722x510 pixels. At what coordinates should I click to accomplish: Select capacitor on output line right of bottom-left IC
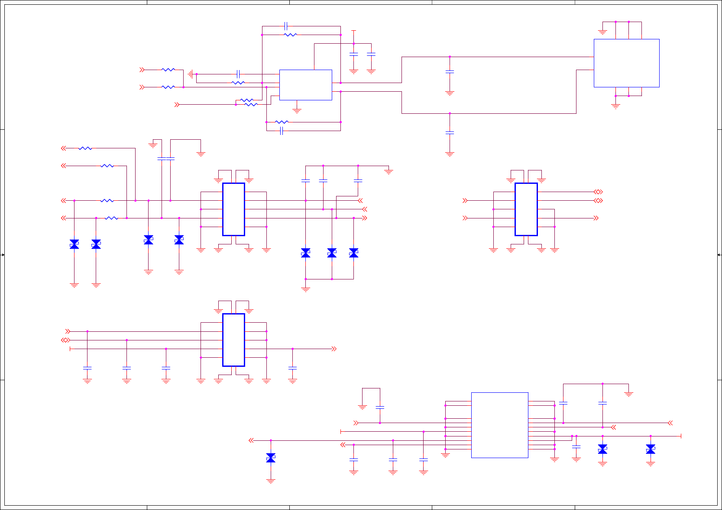pyautogui.click(x=292, y=368)
